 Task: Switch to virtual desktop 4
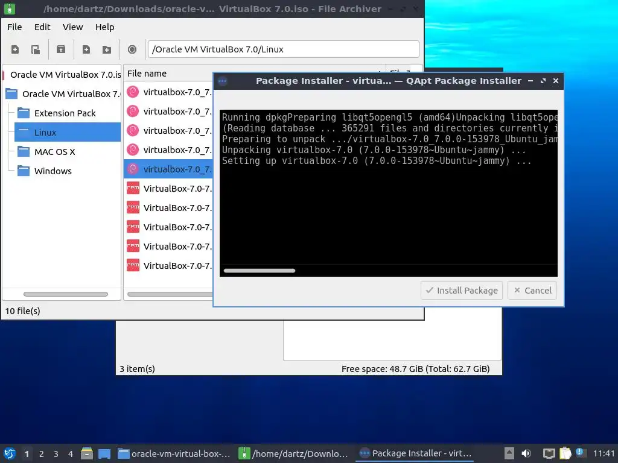(71, 454)
